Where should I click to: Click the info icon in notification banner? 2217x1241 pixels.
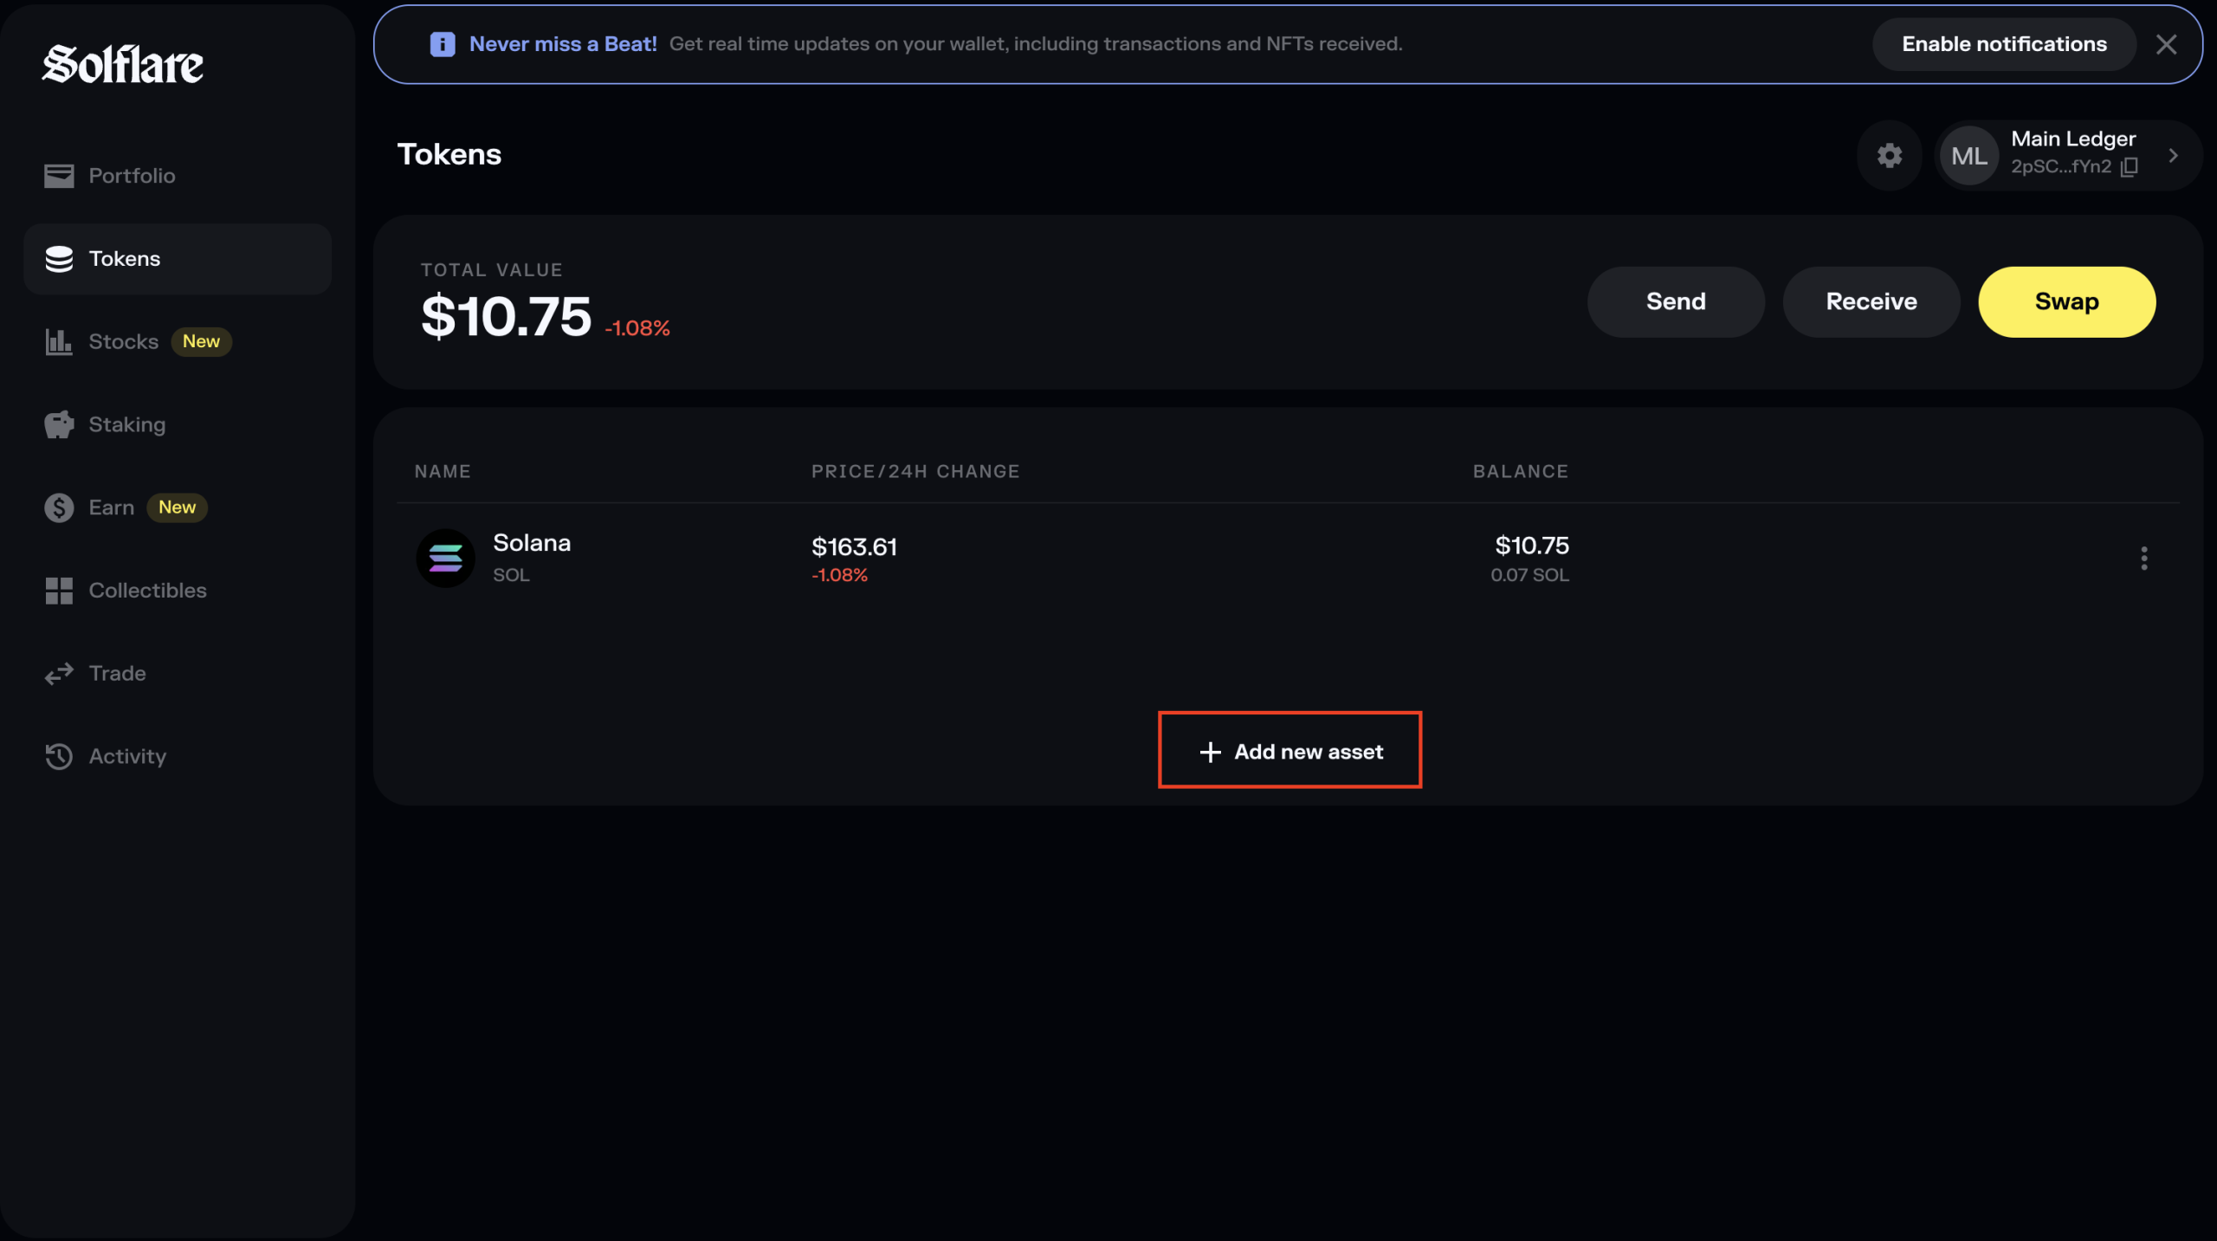443,44
